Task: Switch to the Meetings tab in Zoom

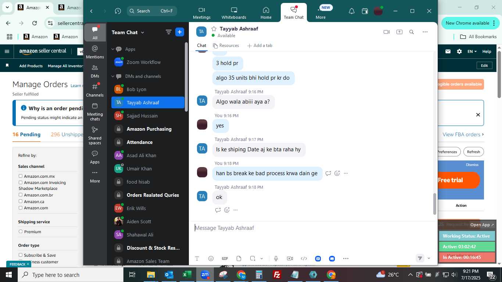Action: pos(202,13)
